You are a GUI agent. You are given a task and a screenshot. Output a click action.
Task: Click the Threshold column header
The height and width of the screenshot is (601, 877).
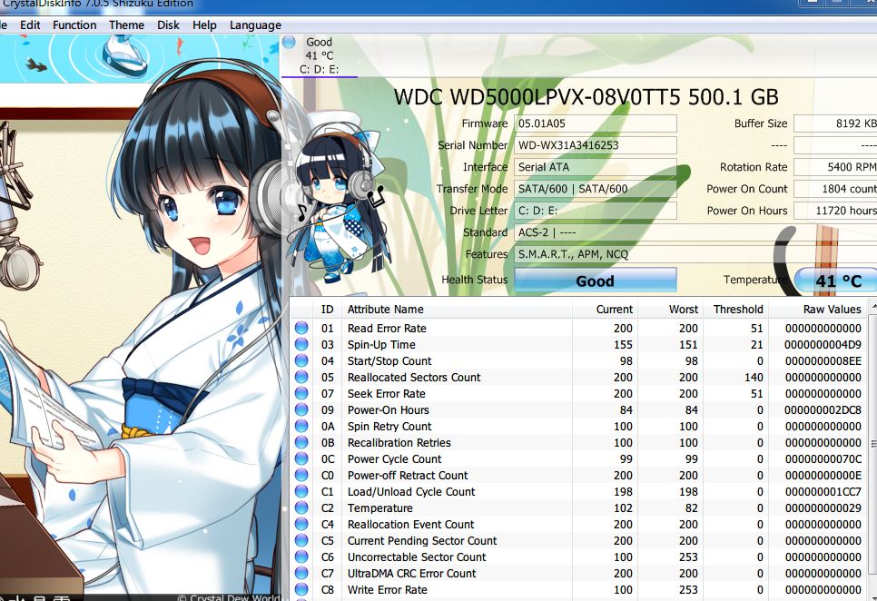tap(735, 310)
